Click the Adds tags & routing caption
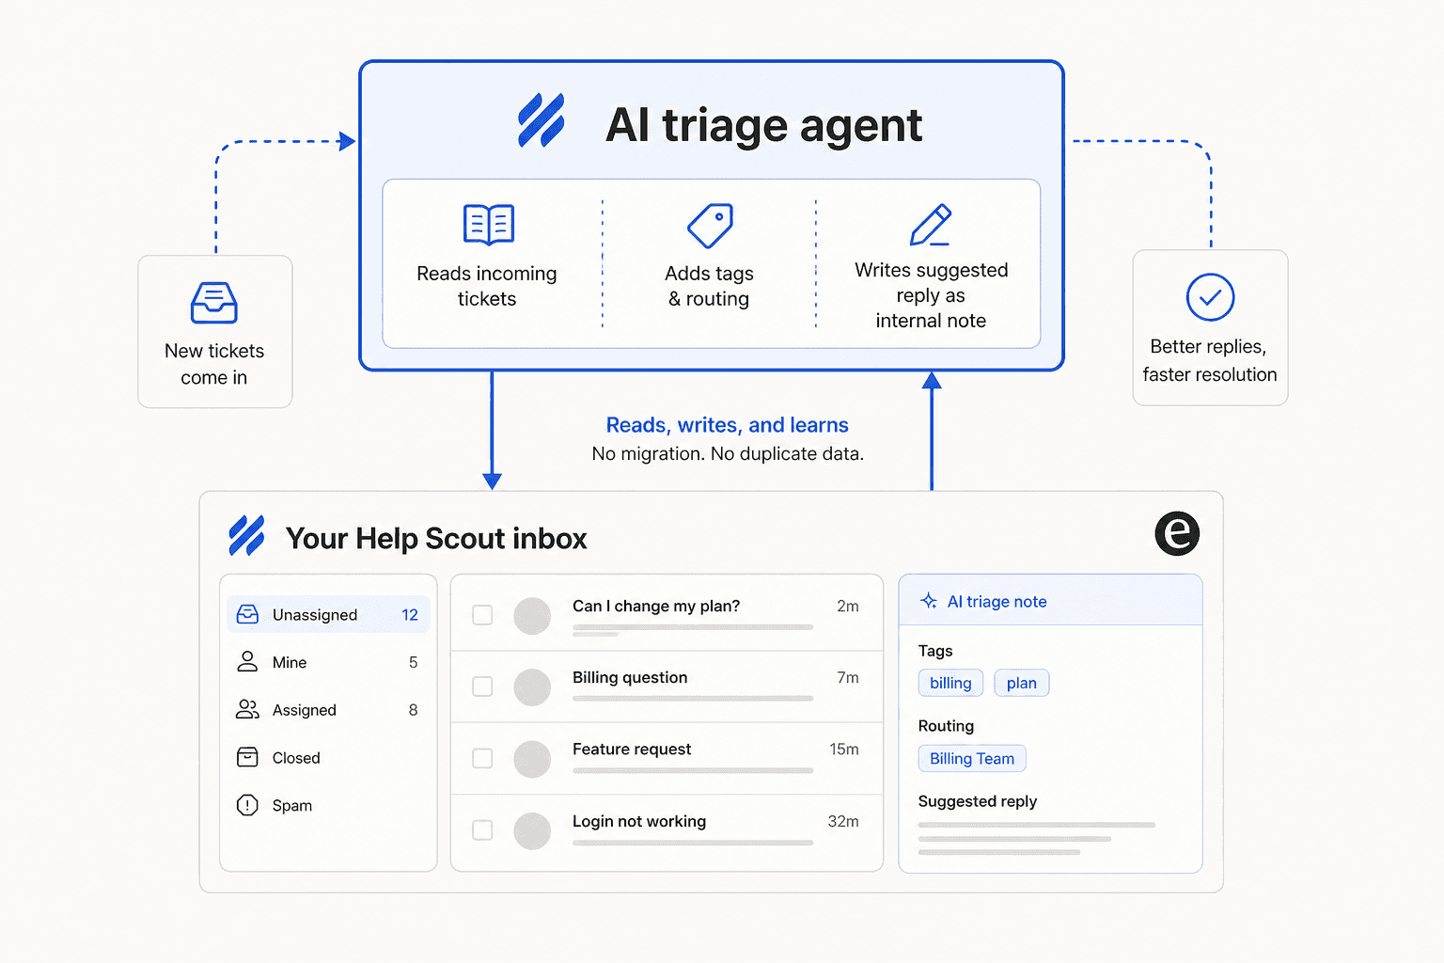1444x963 pixels. [710, 286]
